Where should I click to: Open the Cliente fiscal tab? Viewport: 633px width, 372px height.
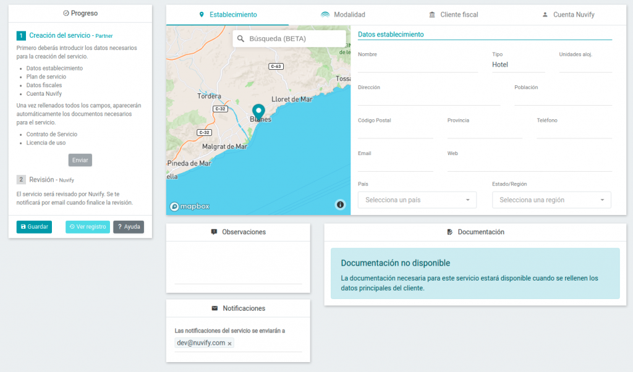point(453,15)
